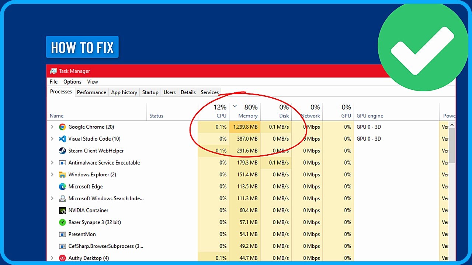This screenshot has height=265, width=472.
Task: Click the Antimalware Service Executable icon
Action: click(62, 163)
